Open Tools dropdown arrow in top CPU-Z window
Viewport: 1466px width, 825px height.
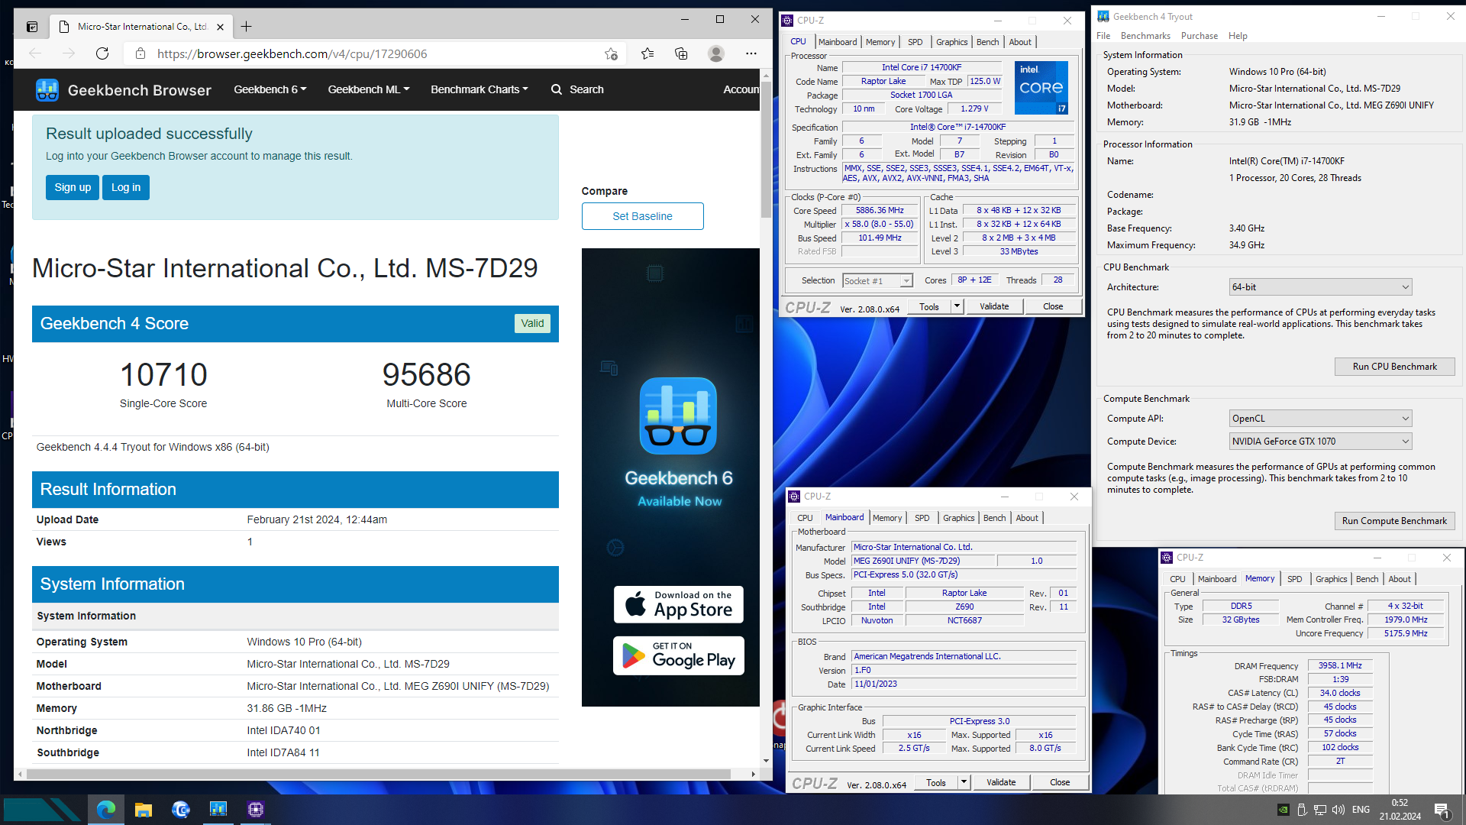click(x=957, y=306)
